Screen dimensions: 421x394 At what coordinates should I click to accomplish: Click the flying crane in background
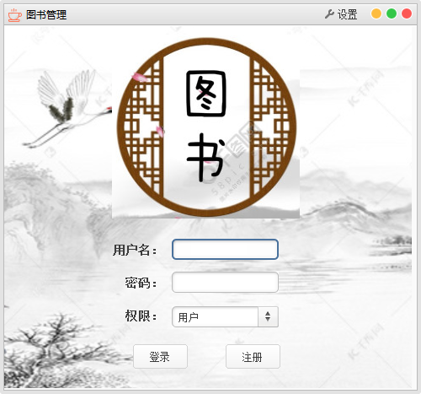(67, 108)
